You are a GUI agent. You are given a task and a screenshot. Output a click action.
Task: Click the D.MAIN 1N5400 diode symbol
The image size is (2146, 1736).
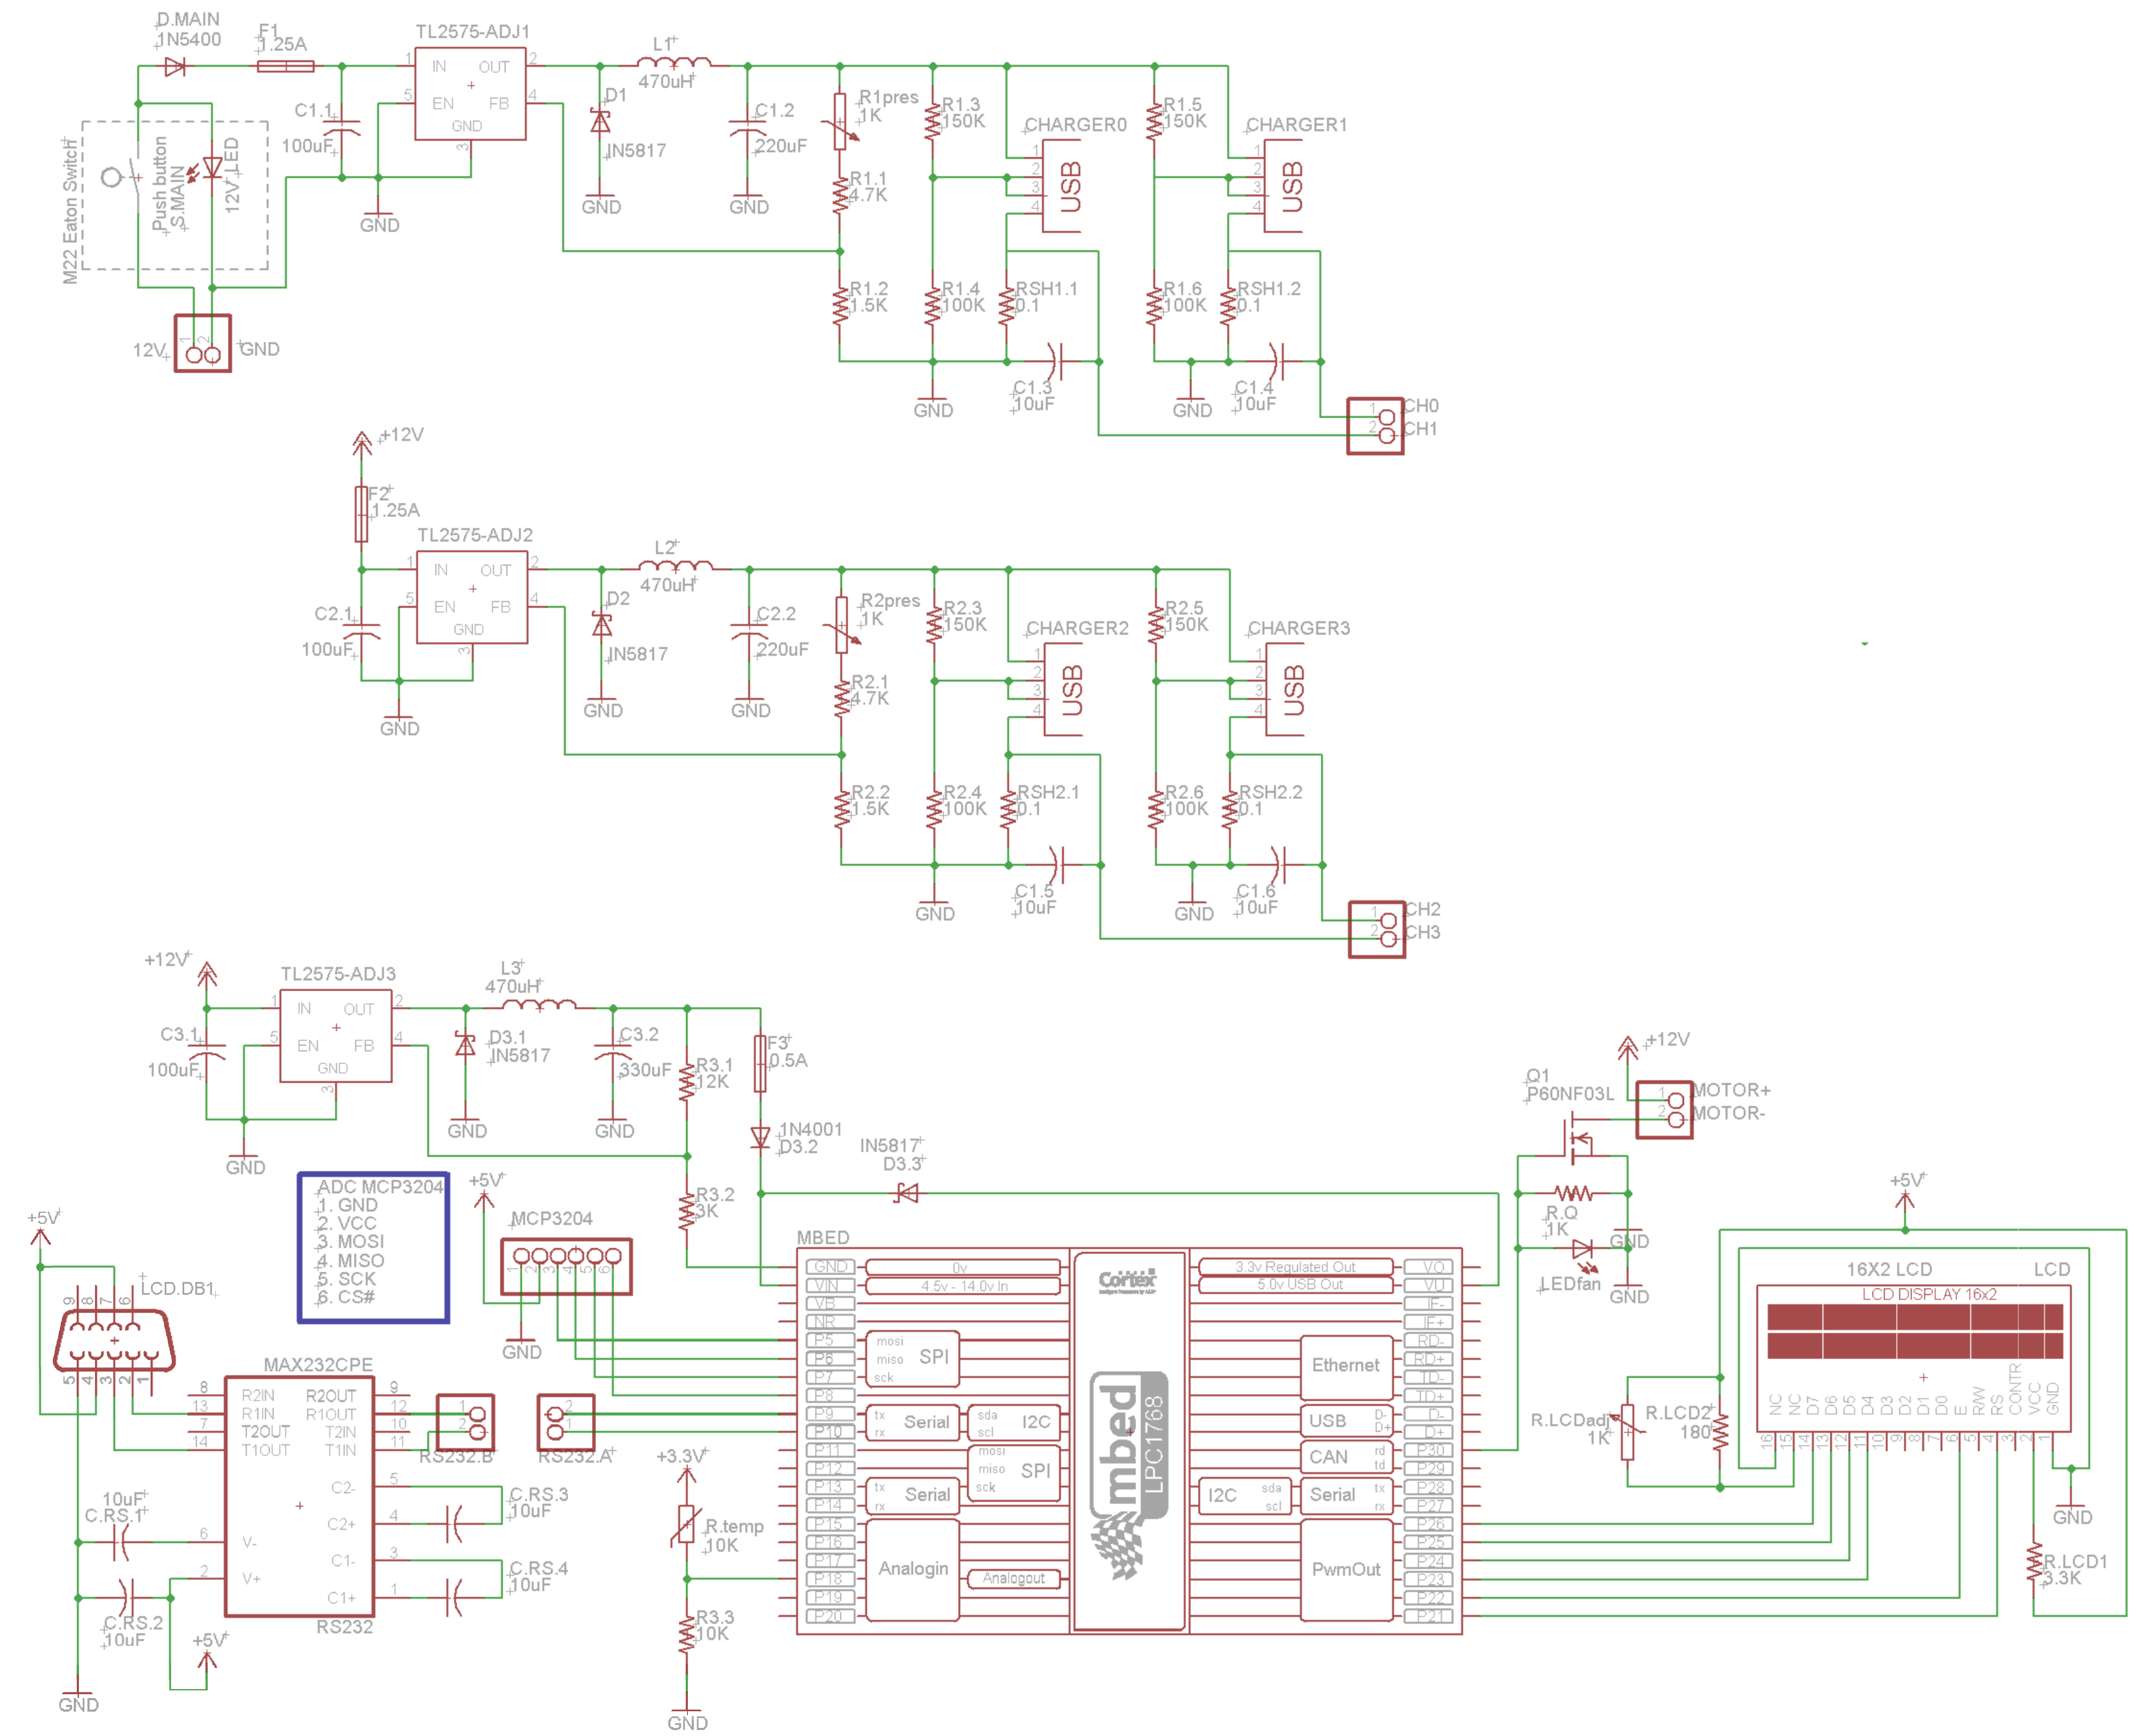tap(175, 67)
